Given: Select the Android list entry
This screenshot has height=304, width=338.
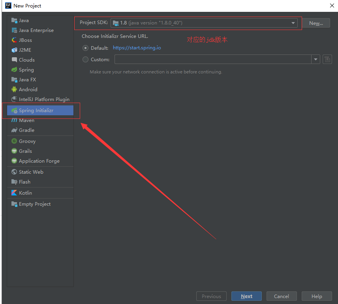Looking at the screenshot, I should pyautogui.click(x=40, y=89).
